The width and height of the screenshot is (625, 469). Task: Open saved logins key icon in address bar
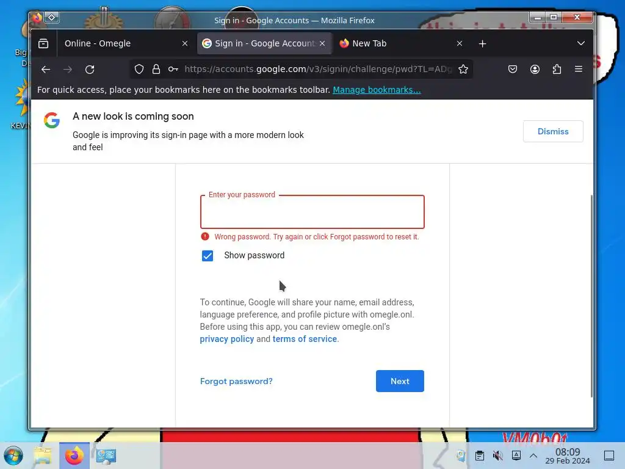pos(173,70)
